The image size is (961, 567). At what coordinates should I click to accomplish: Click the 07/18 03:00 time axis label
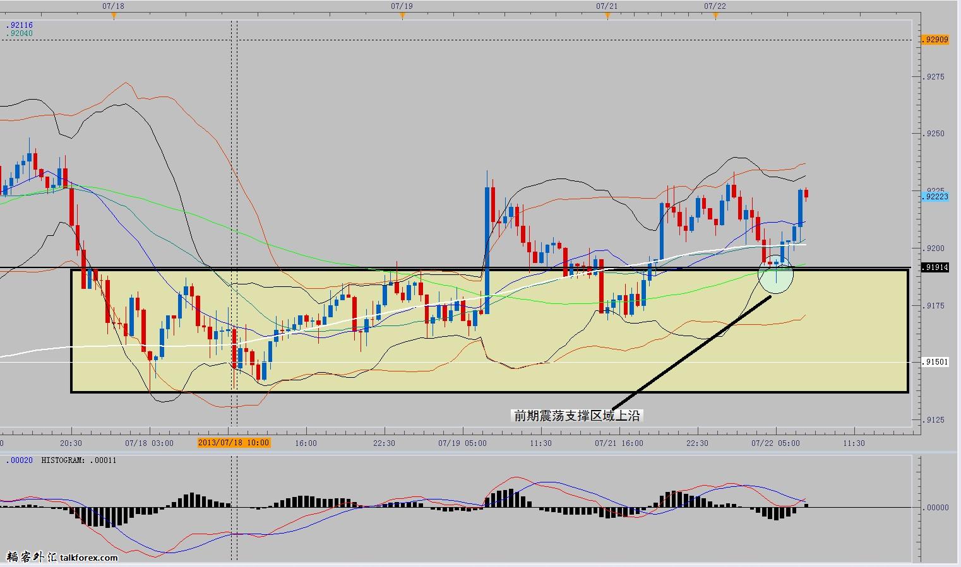tap(149, 443)
